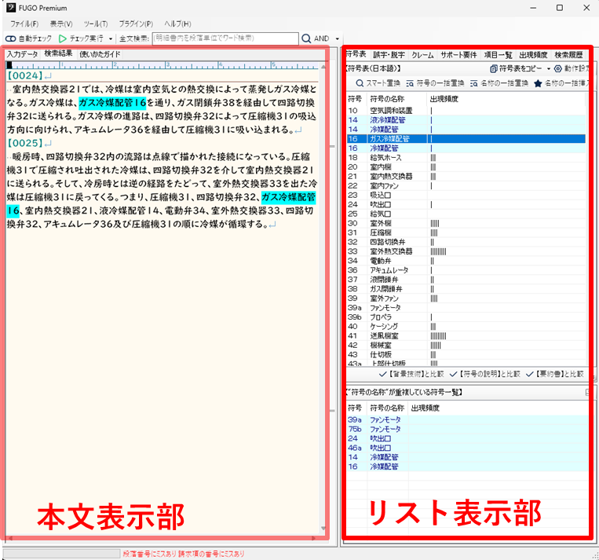Click the star icon for 名称の一括挿入

pyautogui.click(x=538, y=83)
